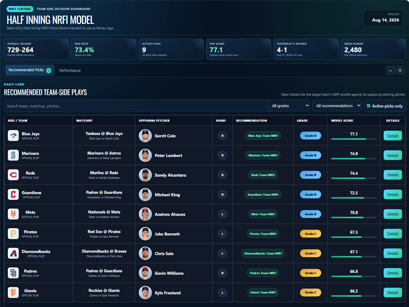Switch to the Performance tab

coord(70,70)
